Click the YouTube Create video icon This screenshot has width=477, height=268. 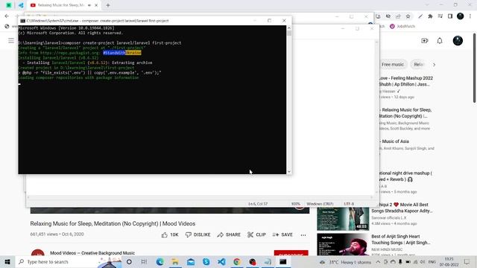[424, 41]
